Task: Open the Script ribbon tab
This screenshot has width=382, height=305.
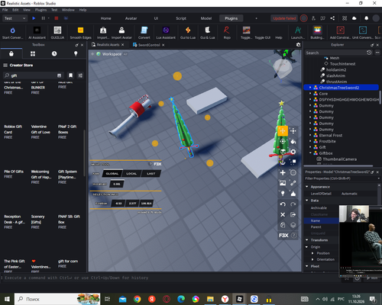Action: [x=181, y=18]
